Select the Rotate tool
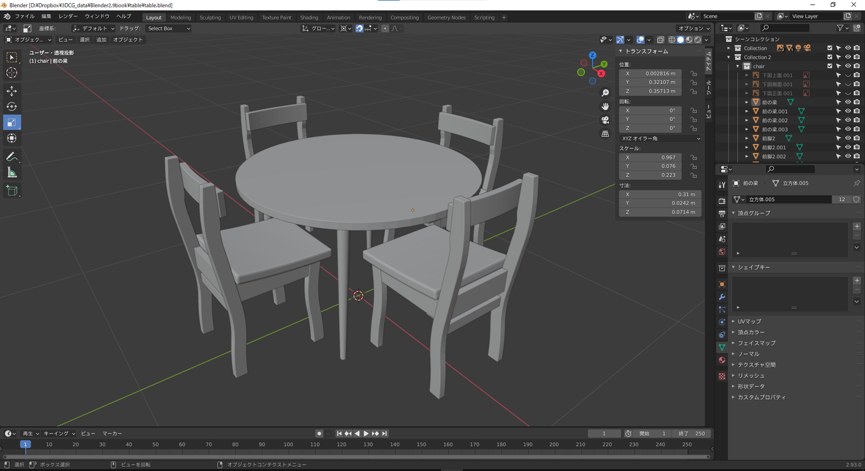The width and height of the screenshot is (865, 471). coord(12,107)
